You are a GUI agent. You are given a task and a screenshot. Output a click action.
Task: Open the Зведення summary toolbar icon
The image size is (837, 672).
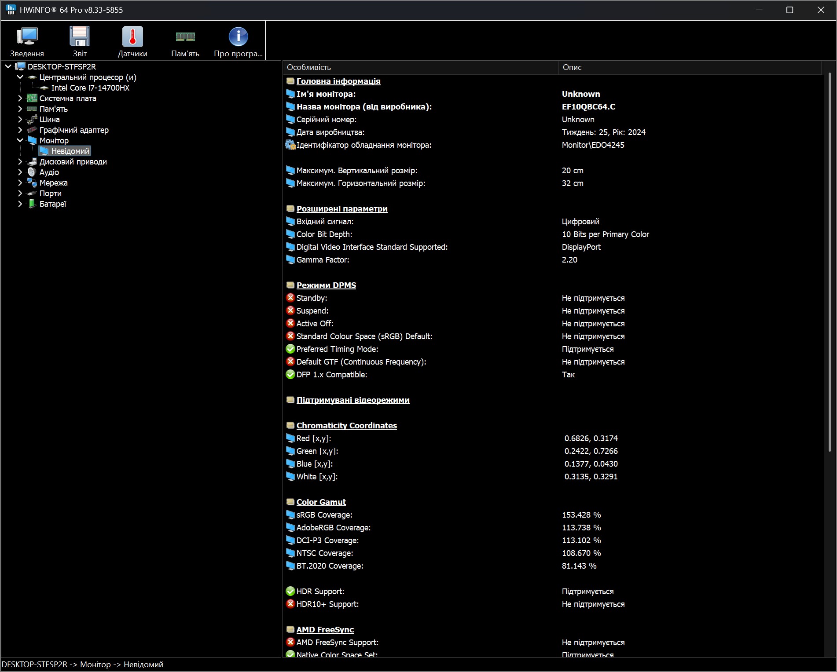click(27, 37)
